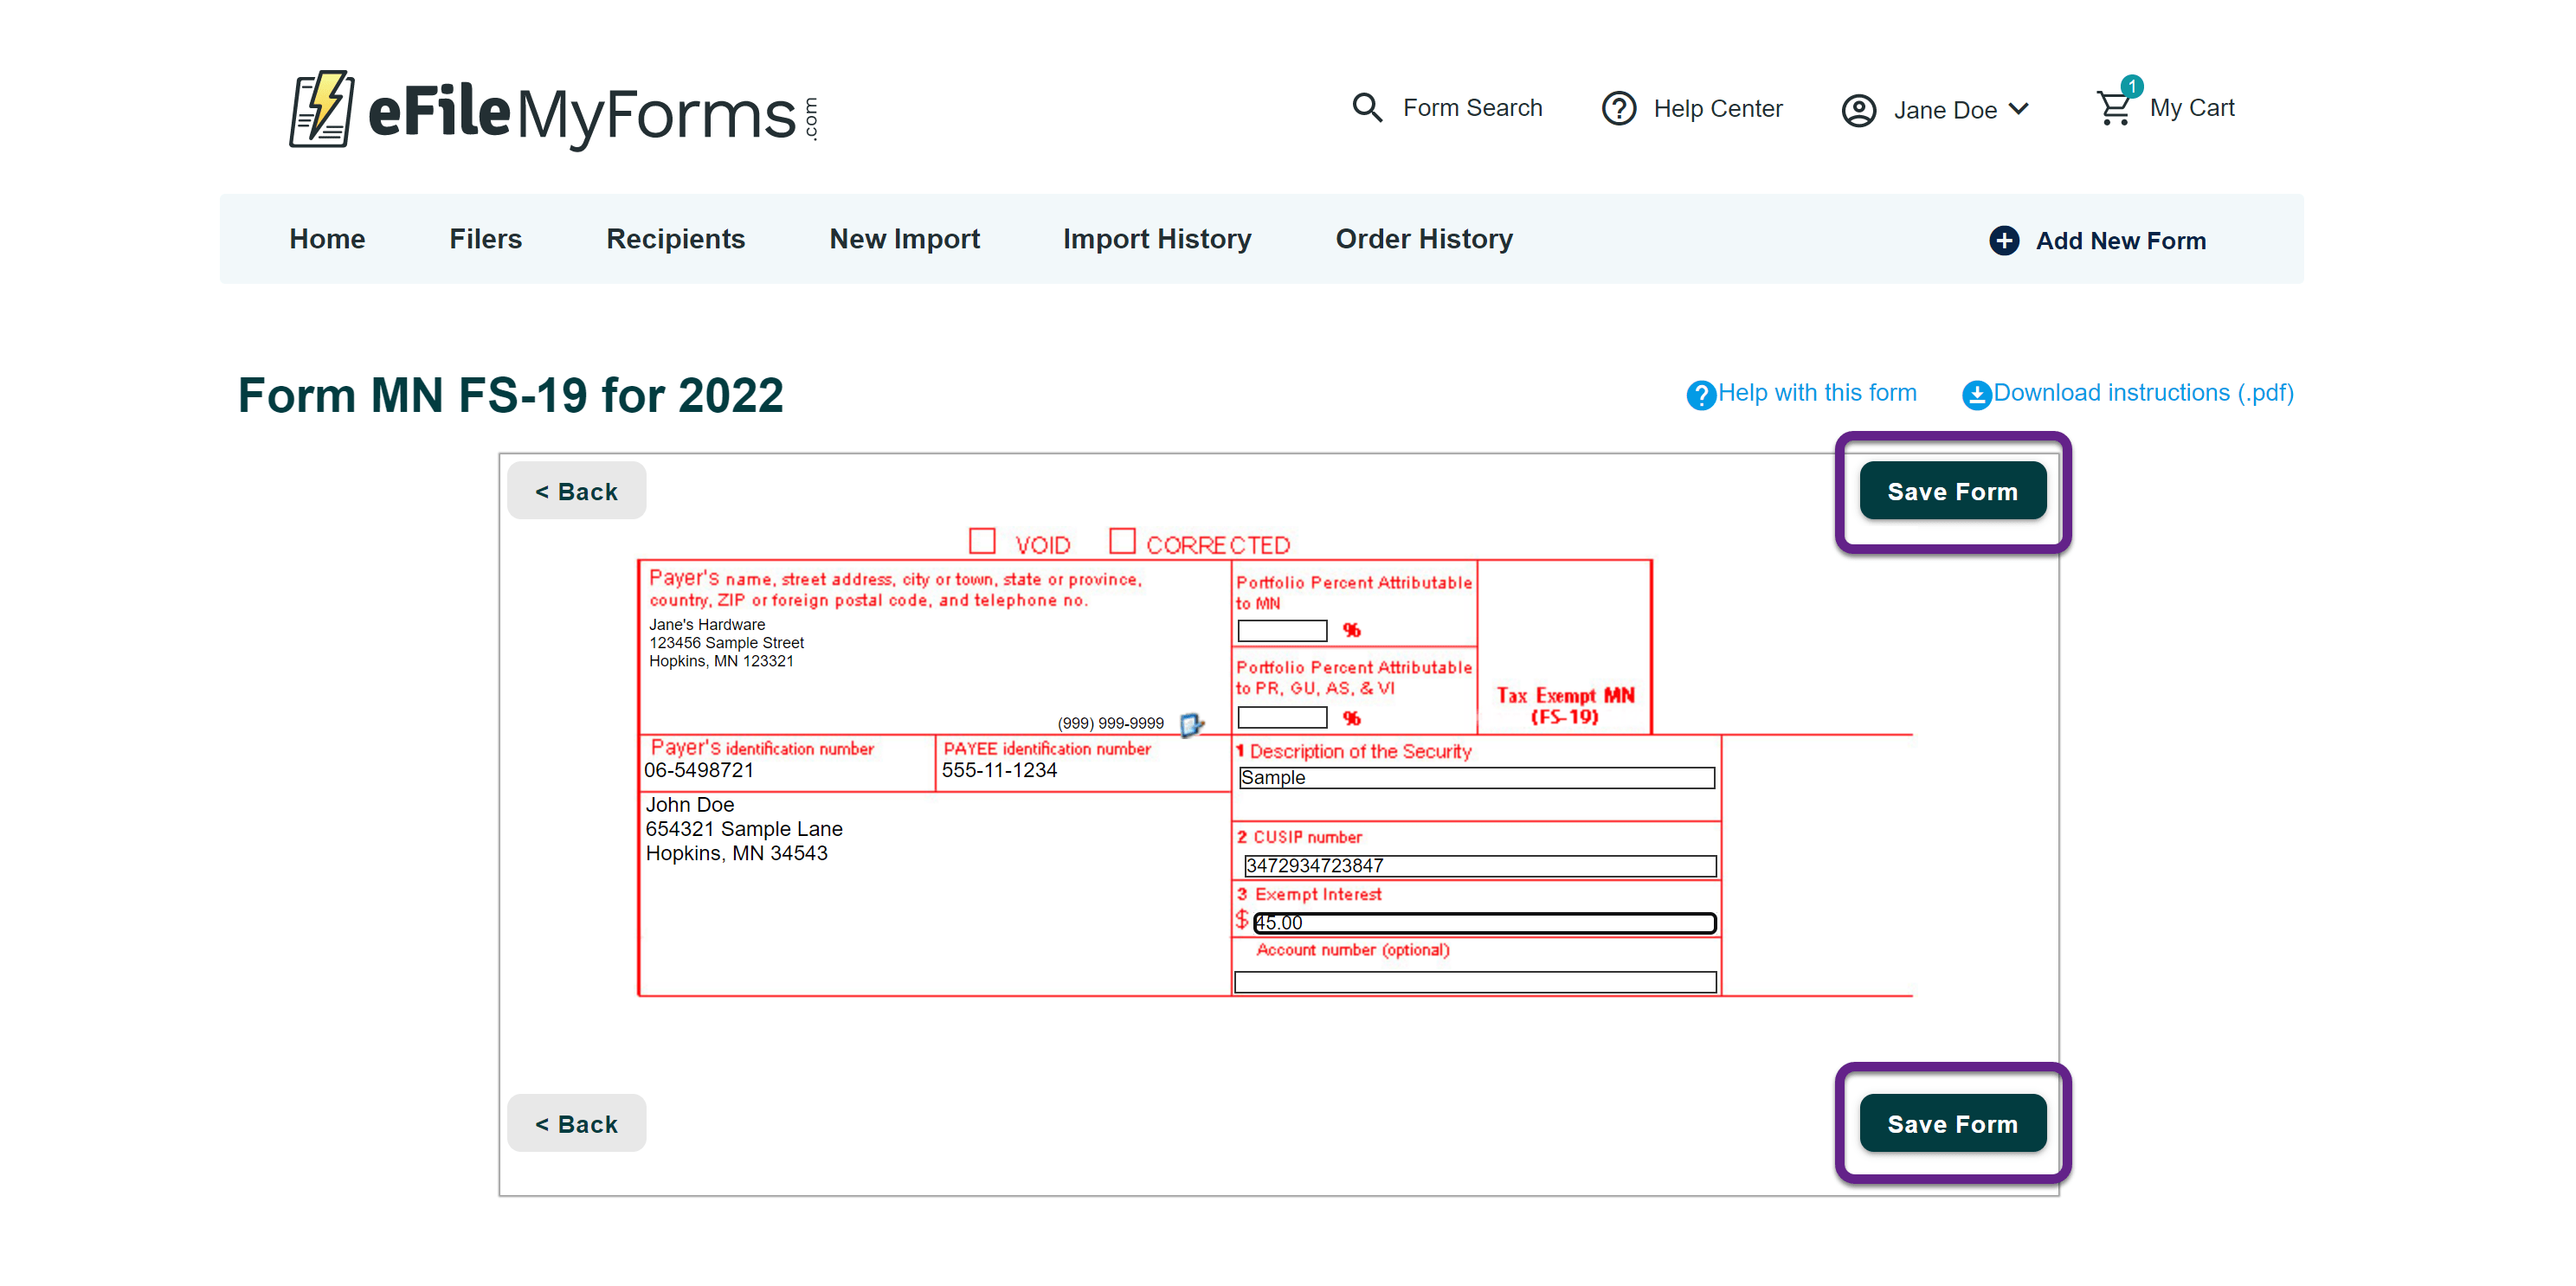The width and height of the screenshot is (2576, 1286).
Task: Click the plus icon next to Add New Form
Action: pos(2003,240)
